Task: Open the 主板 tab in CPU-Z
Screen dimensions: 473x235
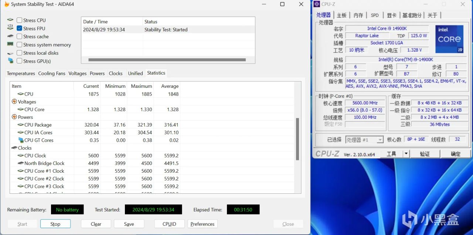Action: (342, 15)
